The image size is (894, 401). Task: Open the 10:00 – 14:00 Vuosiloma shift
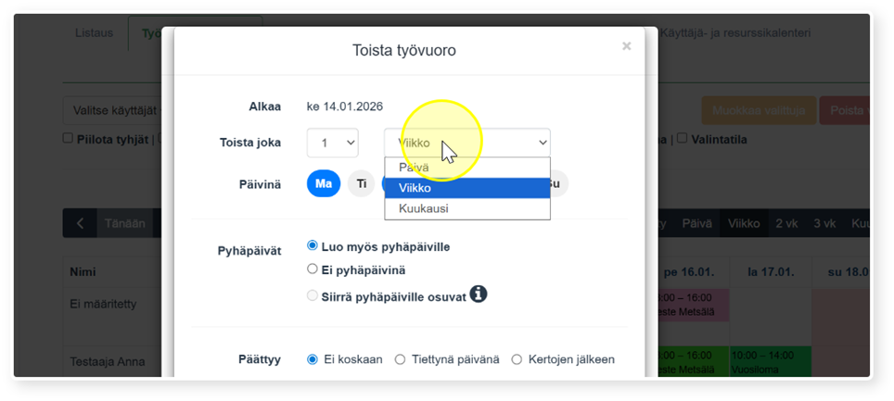[x=771, y=362]
